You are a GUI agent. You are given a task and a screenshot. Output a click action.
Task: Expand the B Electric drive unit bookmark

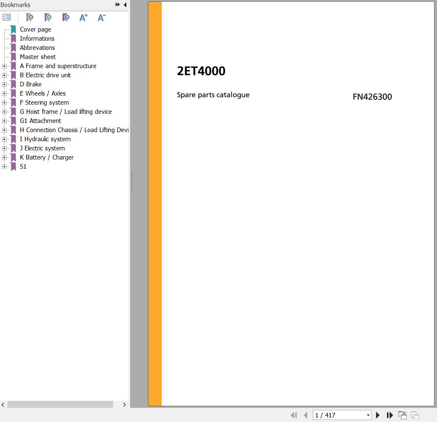[x=4, y=75]
